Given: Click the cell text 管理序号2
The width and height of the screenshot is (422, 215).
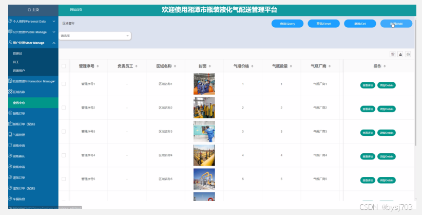Looking at the screenshot, I should pos(88,107).
